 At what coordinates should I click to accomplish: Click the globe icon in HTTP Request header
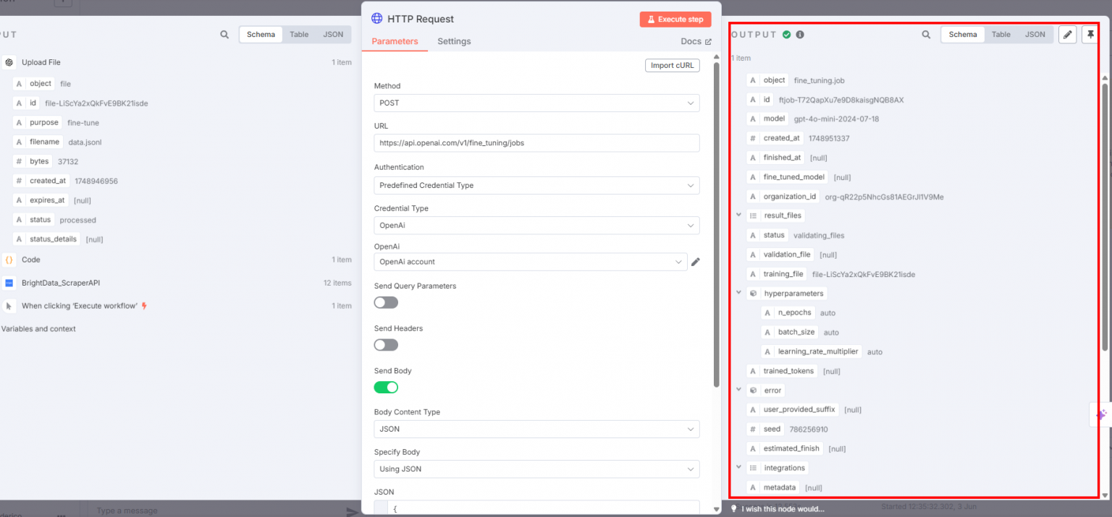(x=376, y=19)
